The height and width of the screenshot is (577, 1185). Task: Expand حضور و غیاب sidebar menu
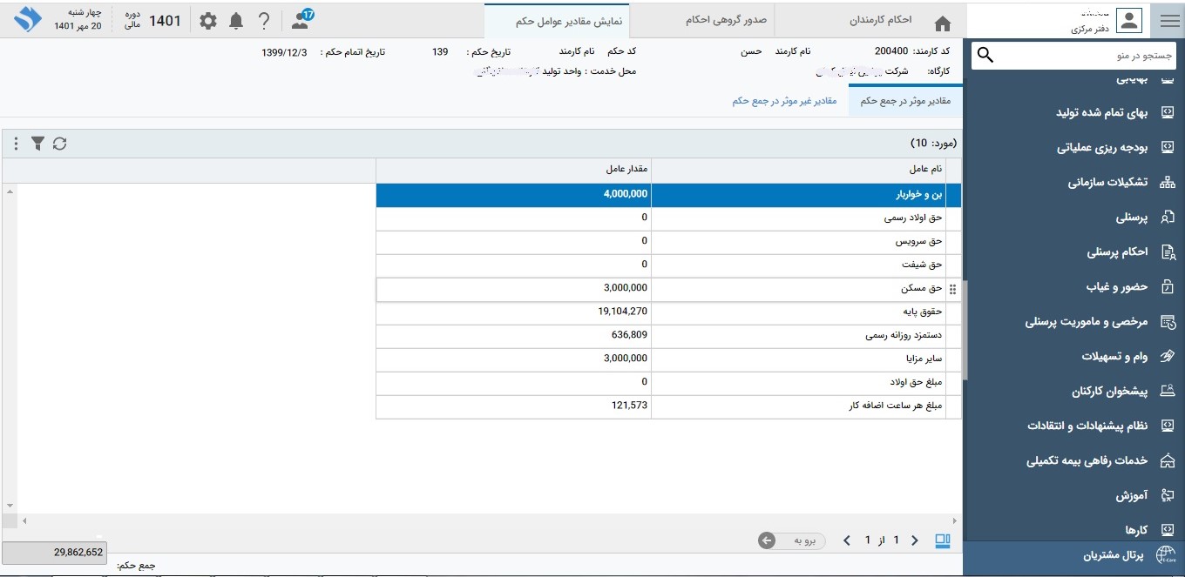point(1116,287)
